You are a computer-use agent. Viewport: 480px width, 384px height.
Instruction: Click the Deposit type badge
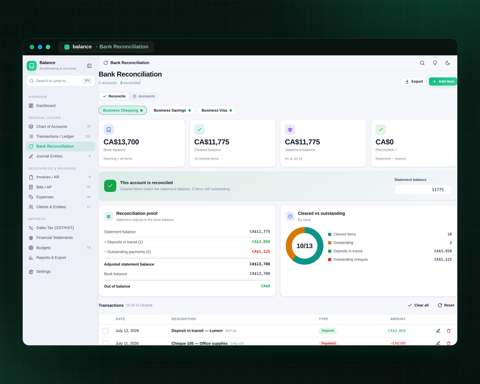pyautogui.click(x=328, y=331)
